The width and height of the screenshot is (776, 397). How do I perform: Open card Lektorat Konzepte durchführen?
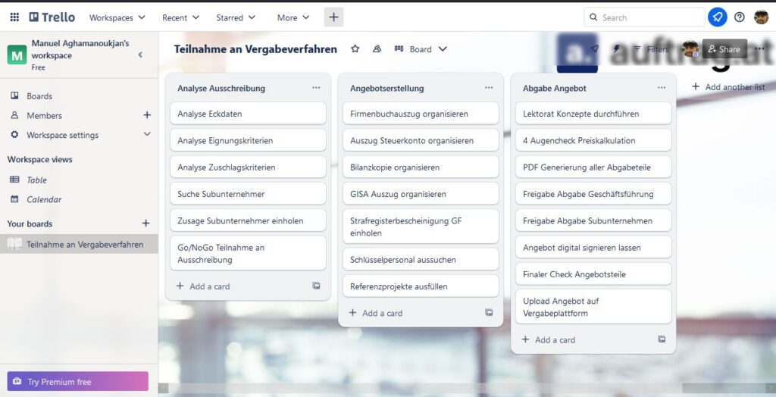point(593,114)
